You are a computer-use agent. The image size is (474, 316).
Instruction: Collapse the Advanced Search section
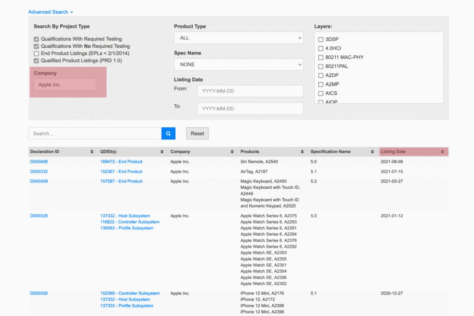(50, 12)
